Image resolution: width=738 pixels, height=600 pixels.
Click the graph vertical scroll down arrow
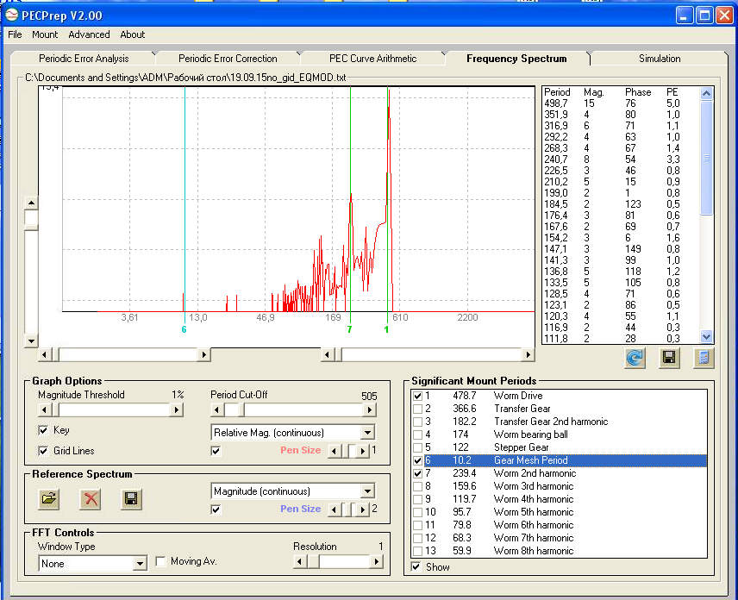[31, 341]
